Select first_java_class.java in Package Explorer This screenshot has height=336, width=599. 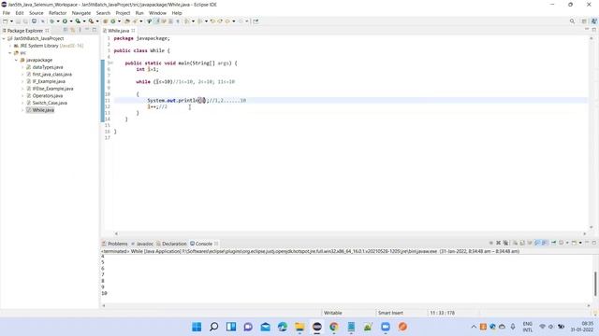52,75
